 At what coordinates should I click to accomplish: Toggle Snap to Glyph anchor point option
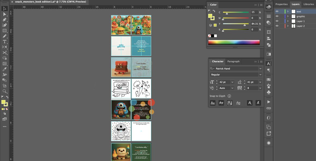coord(259,103)
